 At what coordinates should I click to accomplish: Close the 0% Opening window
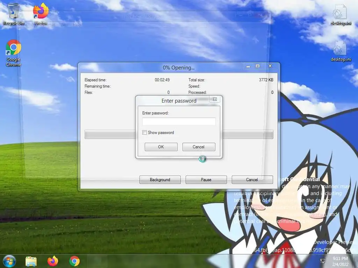click(270, 66)
